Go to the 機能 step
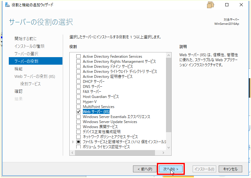251x178 pixels. pos(19,69)
